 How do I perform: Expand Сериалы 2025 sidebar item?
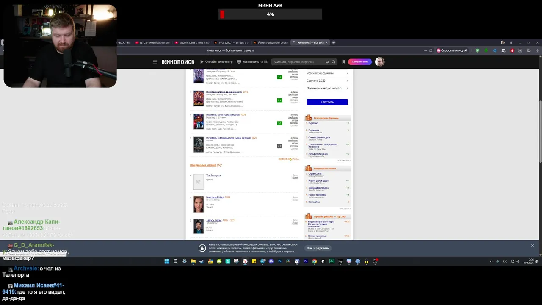pos(327,80)
